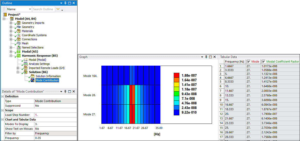
Task: Select the Analysis Settings icon
Action: (x=26, y=64)
